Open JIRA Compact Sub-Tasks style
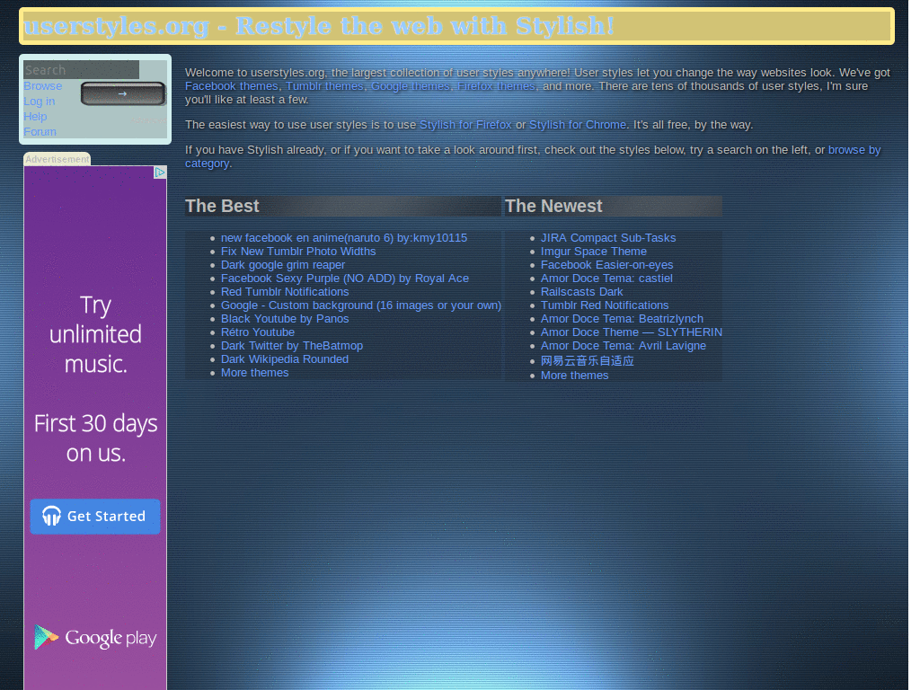Viewport: 920px width, 690px height. tap(608, 237)
